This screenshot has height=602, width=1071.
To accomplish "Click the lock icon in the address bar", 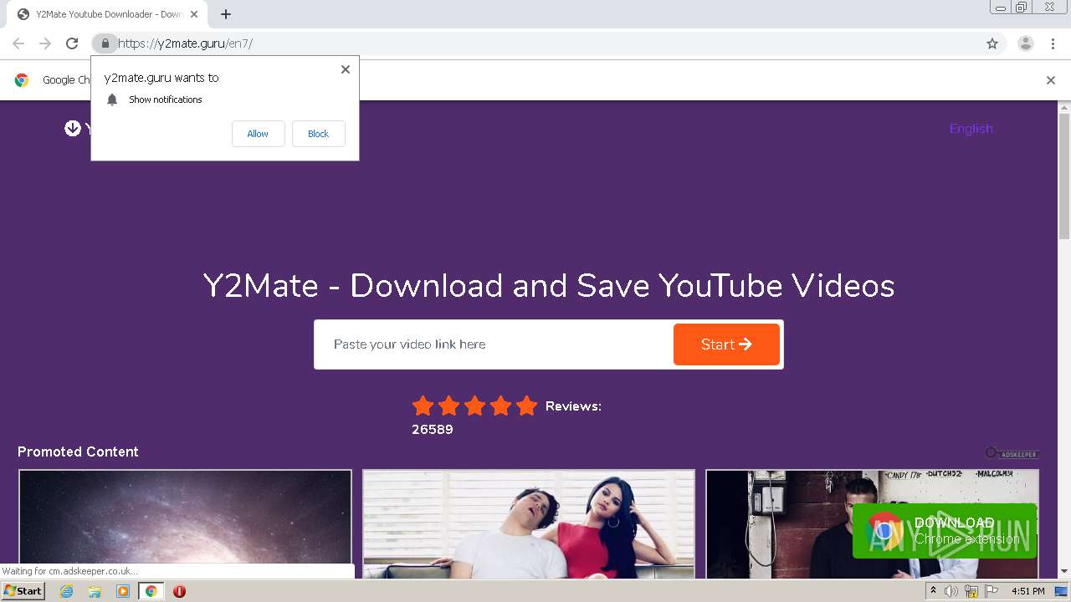I will click(105, 43).
